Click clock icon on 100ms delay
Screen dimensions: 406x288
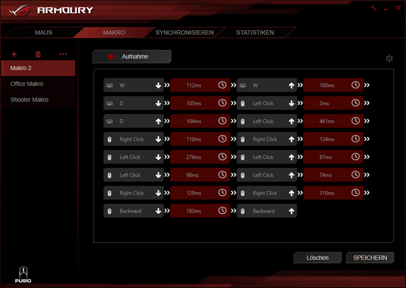click(355, 85)
